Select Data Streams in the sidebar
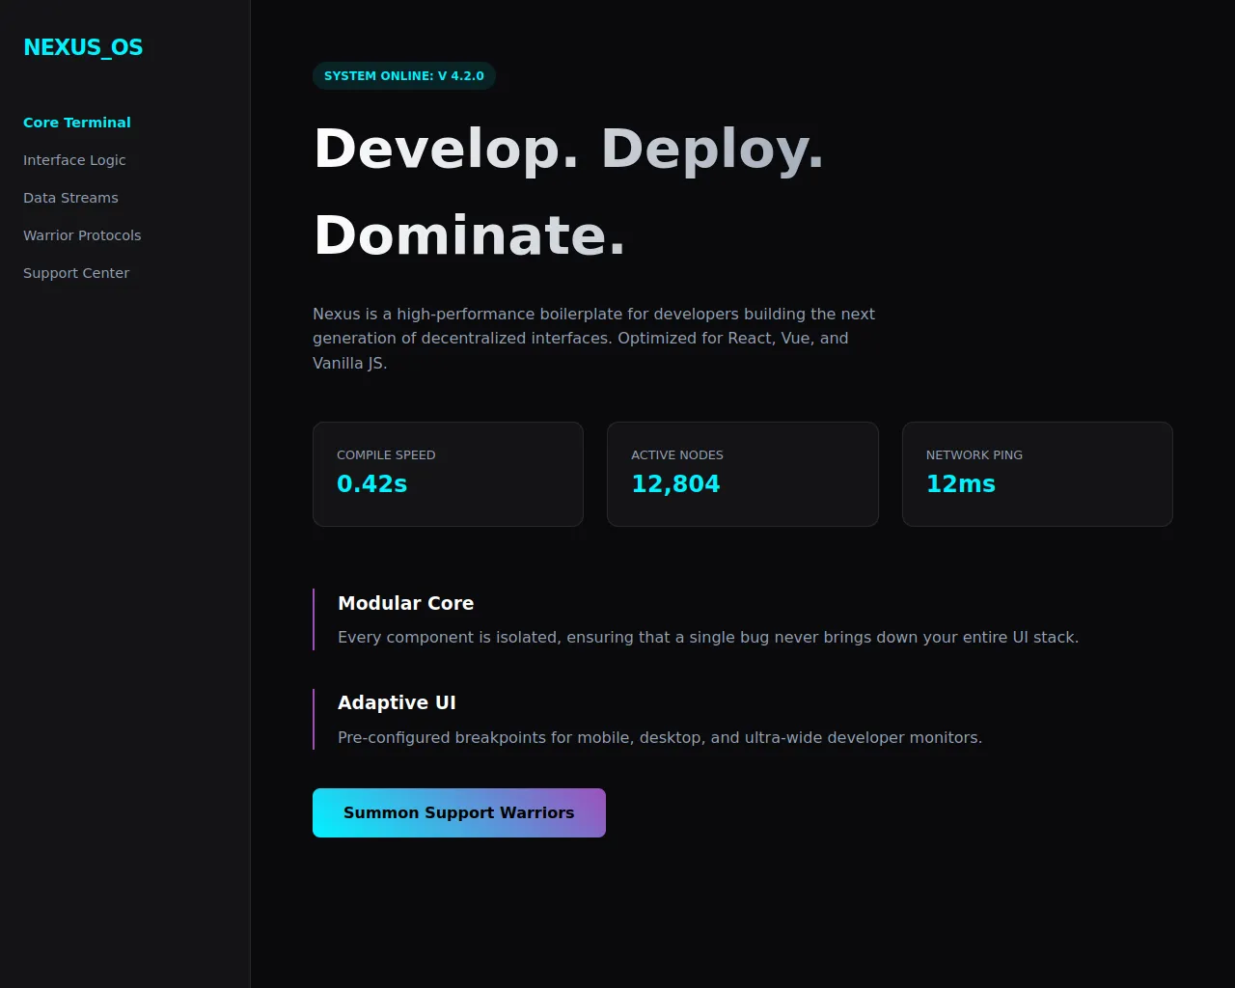1235x988 pixels. point(70,198)
